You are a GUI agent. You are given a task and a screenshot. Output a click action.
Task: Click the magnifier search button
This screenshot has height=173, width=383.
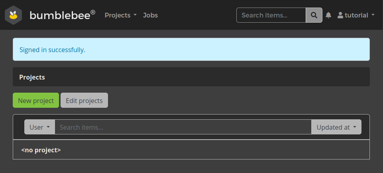pos(314,15)
